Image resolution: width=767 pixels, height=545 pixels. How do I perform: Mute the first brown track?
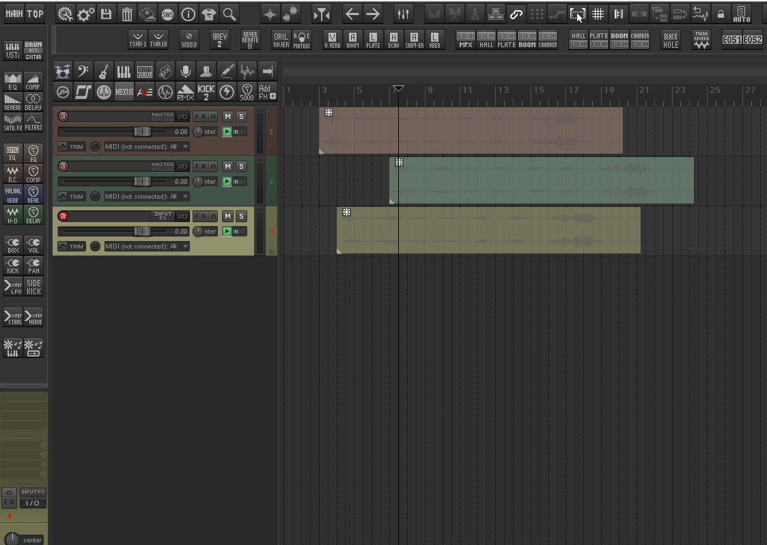click(227, 116)
